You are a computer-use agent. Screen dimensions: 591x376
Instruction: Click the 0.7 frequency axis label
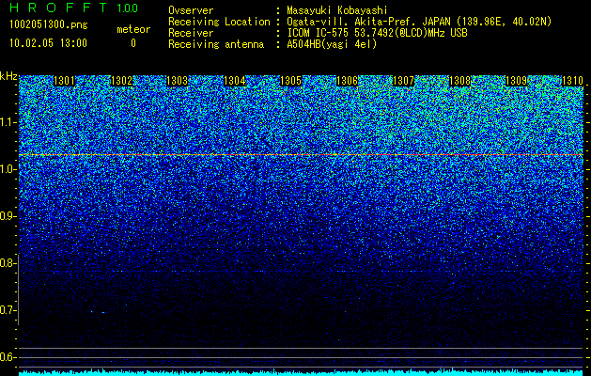[8, 310]
